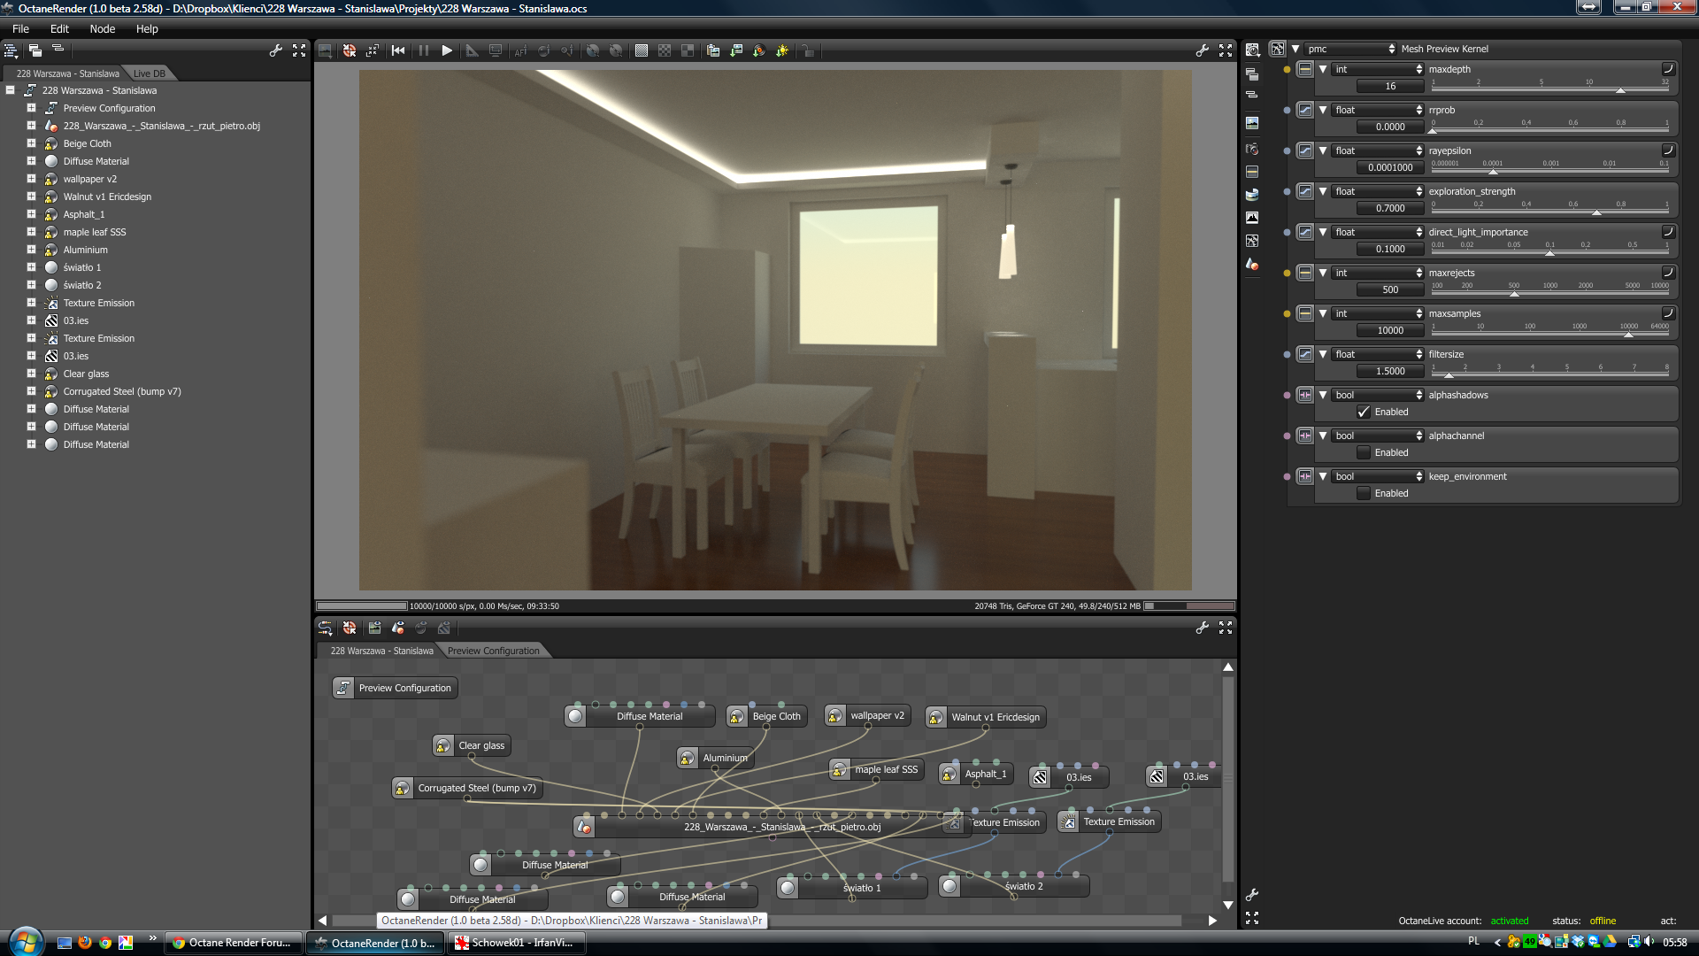Toggle alphashadows Enabled checkbox

point(1364,412)
